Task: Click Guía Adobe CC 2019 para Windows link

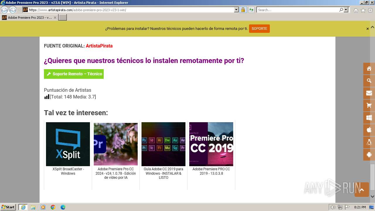Action: [x=163, y=173]
